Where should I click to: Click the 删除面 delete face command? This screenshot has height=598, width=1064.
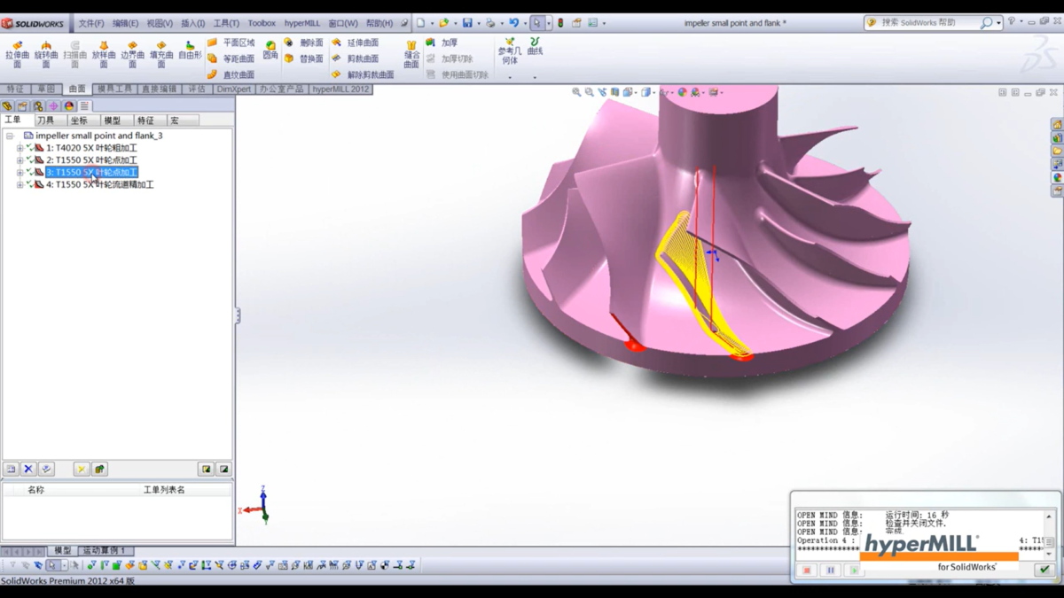pyautogui.click(x=303, y=43)
